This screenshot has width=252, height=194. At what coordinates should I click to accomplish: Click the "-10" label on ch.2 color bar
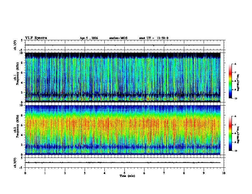pos(235,151)
